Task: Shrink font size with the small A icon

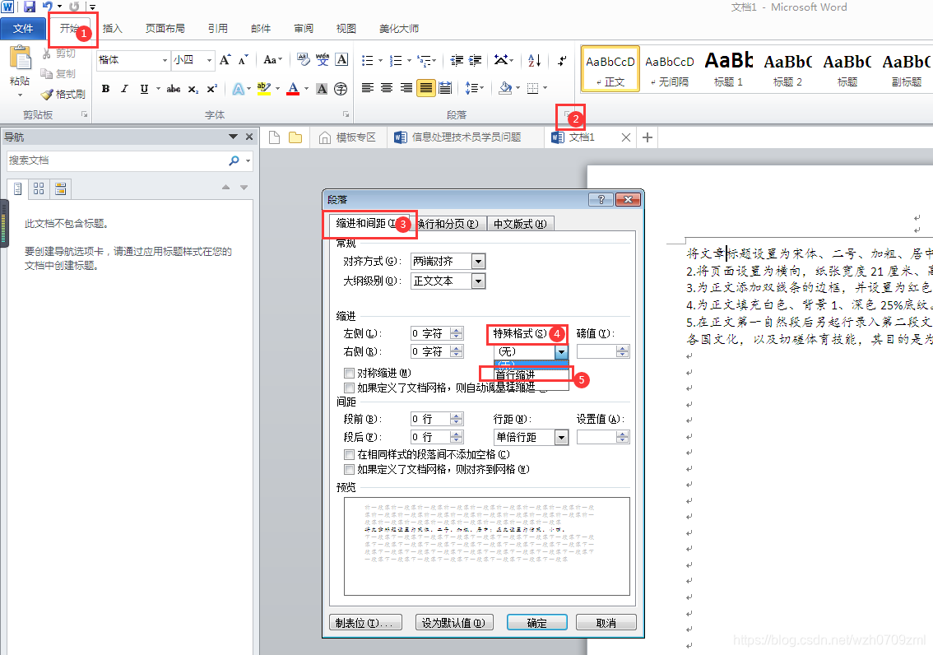Action: tap(243, 59)
